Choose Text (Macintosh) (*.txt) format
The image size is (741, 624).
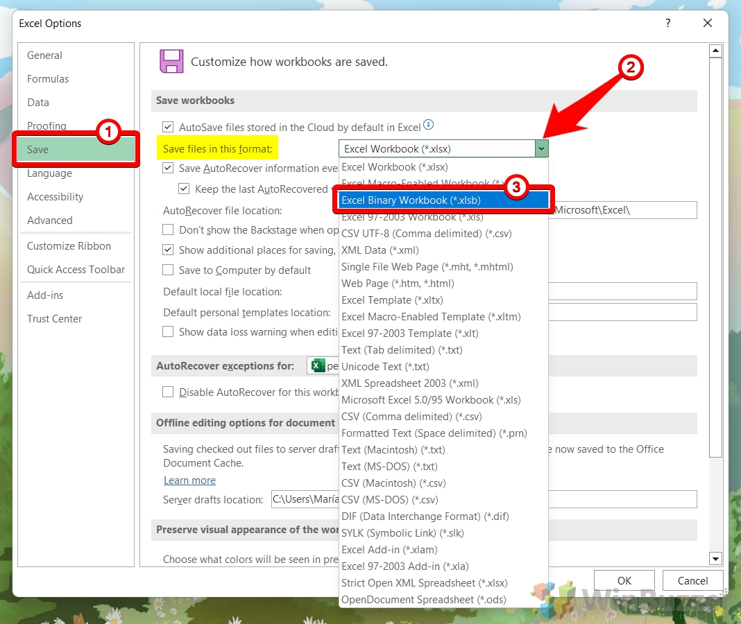tap(444, 450)
